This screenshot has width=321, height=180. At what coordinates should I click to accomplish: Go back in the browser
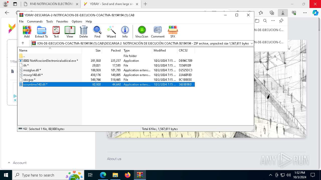tap(7, 12)
